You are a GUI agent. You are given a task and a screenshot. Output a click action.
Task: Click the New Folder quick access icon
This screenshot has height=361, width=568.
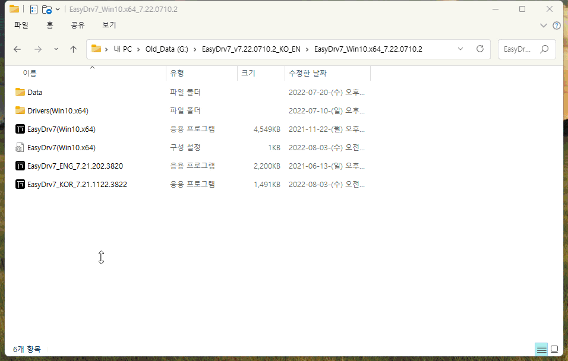(x=47, y=9)
